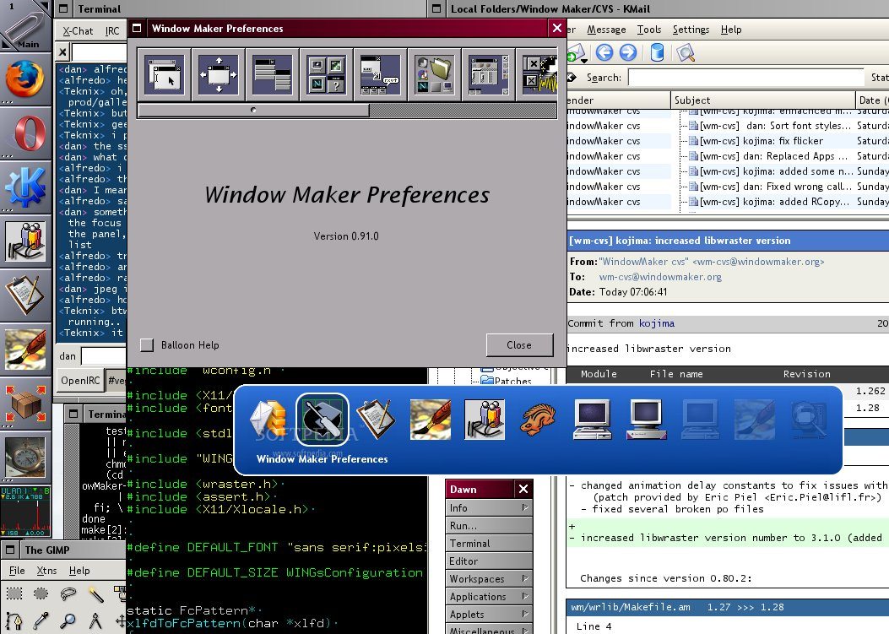Click the wm-cvs@windowmaker.org recipient link
The height and width of the screenshot is (634, 889).
[660, 277]
